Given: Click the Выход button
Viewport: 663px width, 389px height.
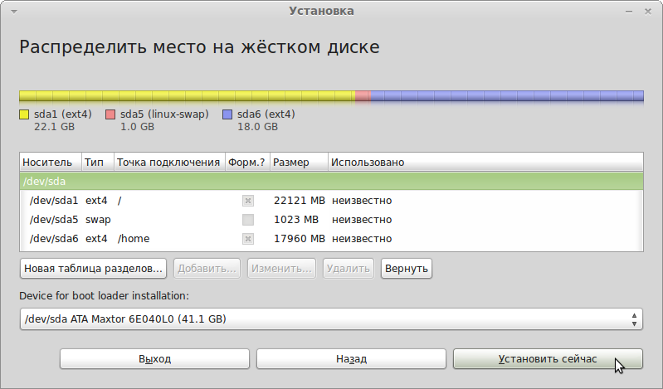Looking at the screenshot, I should 155,359.
